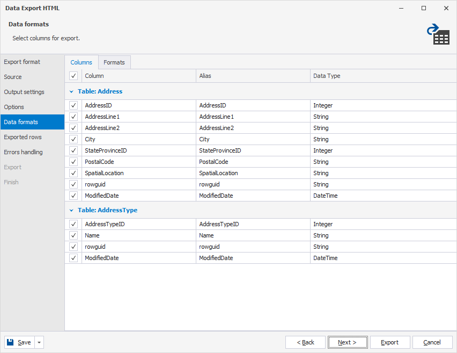
Task: Uncheck the Name column checkbox
Action: click(x=73, y=235)
